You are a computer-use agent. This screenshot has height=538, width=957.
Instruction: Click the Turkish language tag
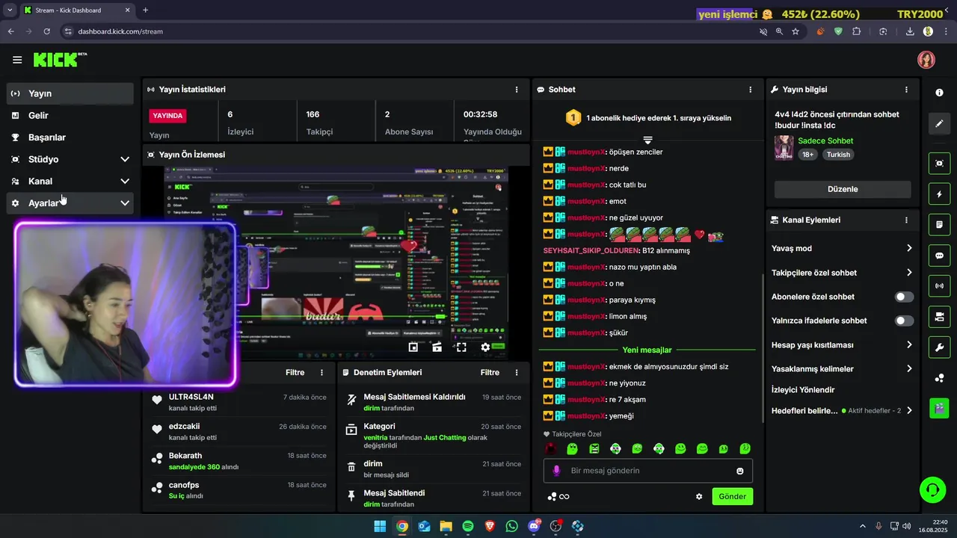pyautogui.click(x=838, y=155)
